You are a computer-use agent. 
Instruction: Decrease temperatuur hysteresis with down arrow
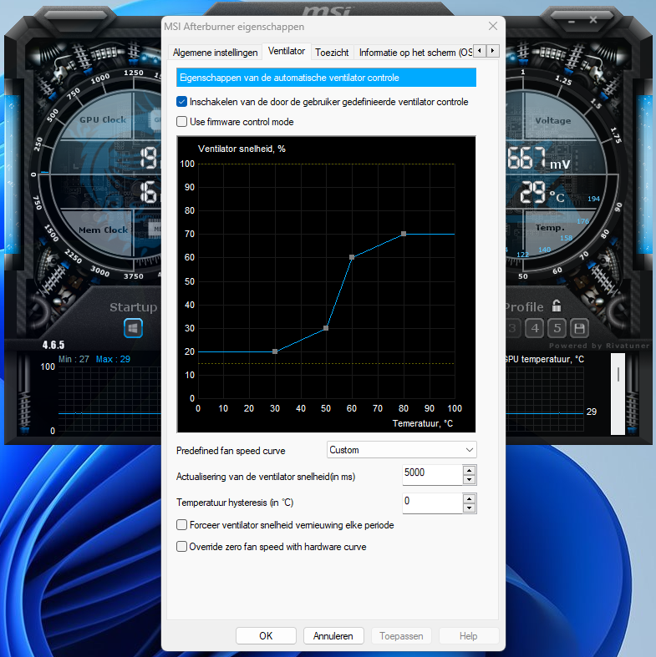click(470, 508)
